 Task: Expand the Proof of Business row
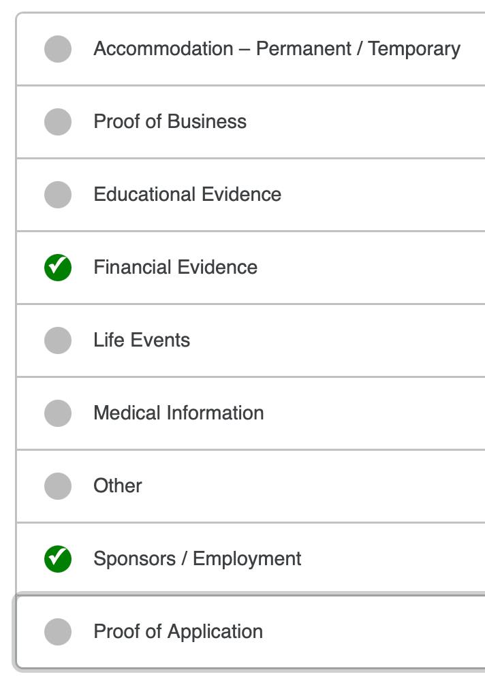pos(251,122)
